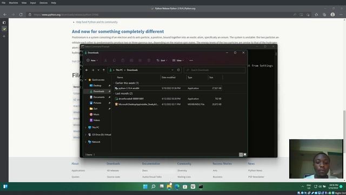The height and width of the screenshot is (195, 346).
Task: Open Command Prompt from the taskbar
Action: 201,186
